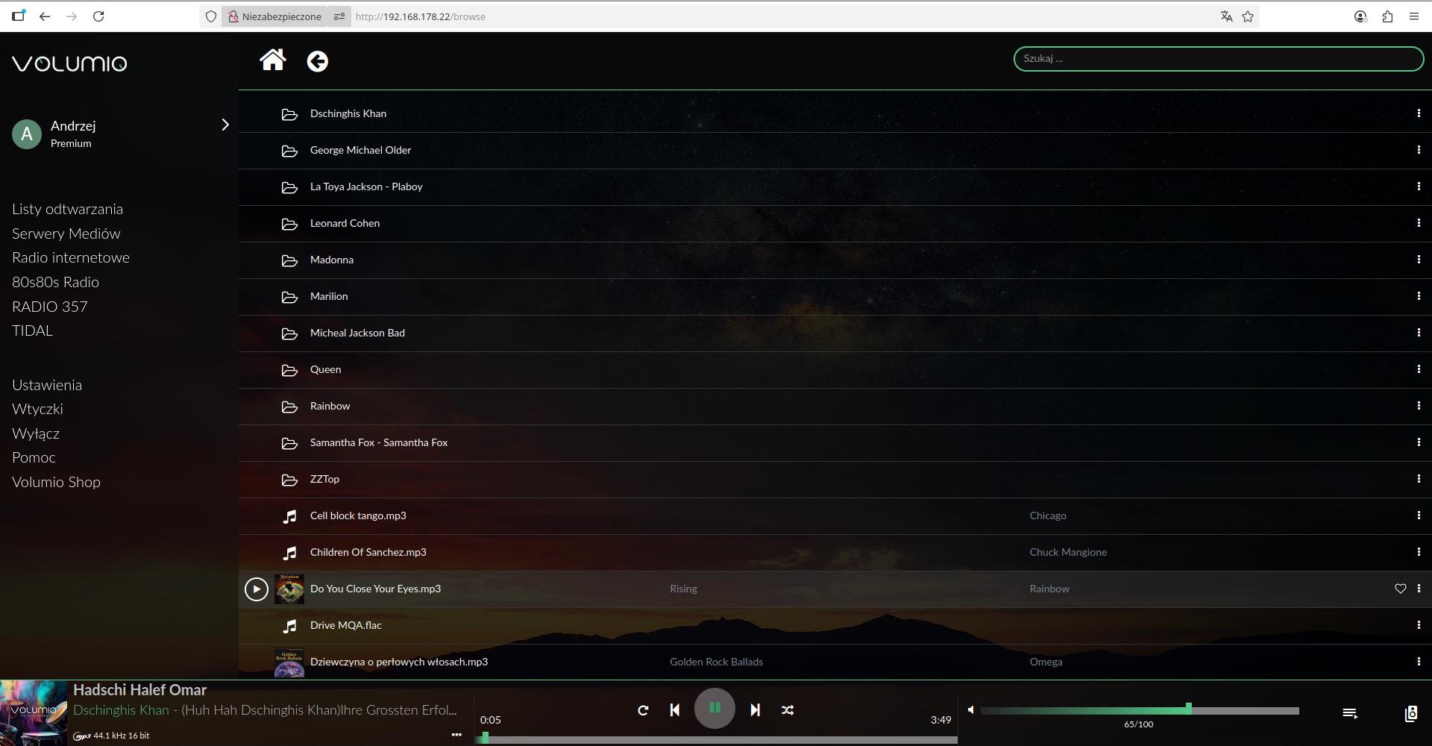
Task: Expand the Andrzej profile chevron
Action: coord(224,125)
